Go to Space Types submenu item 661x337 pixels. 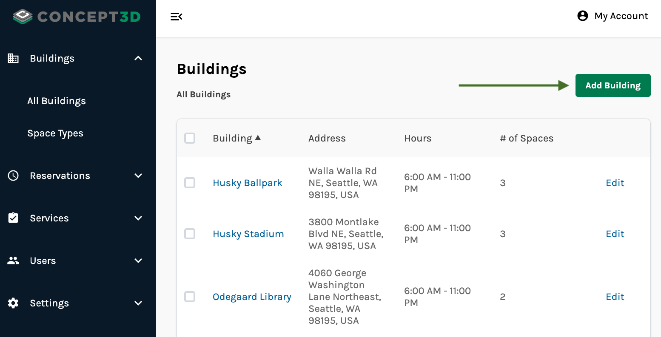coord(55,133)
